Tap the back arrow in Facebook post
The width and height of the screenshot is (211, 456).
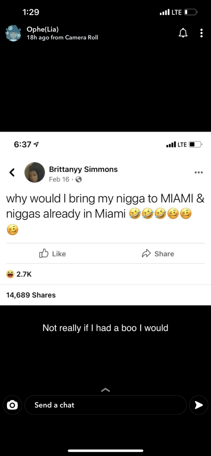tap(12, 172)
